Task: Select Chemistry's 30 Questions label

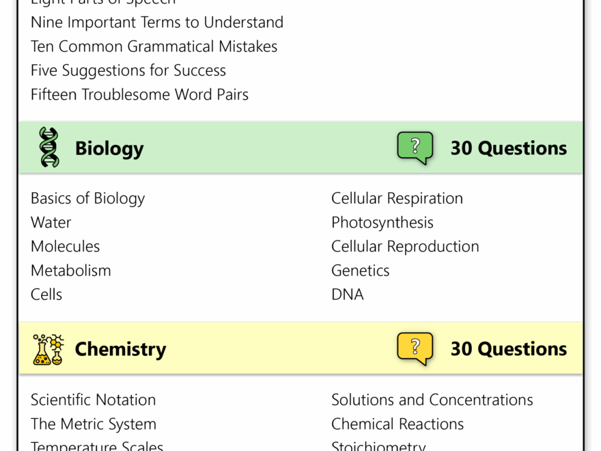Action: [508, 349]
